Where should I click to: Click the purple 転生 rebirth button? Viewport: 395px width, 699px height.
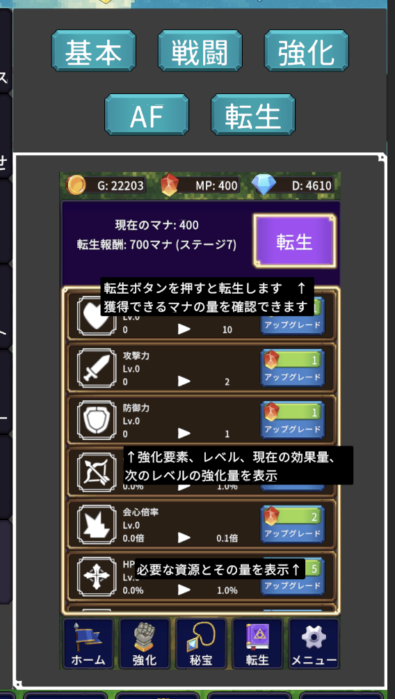(294, 241)
